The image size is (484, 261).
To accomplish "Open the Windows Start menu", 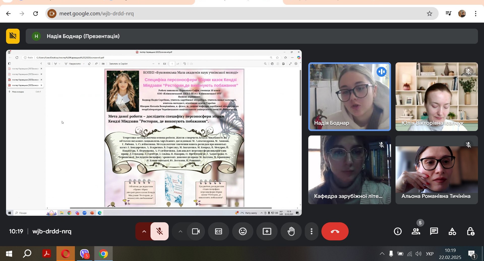I will [x=9, y=254].
